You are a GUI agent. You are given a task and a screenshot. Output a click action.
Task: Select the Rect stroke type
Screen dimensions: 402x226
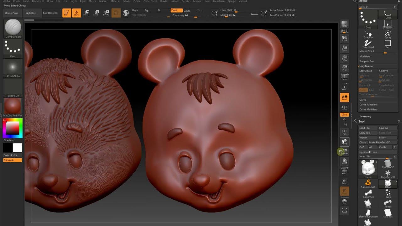(x=388, y=44)
